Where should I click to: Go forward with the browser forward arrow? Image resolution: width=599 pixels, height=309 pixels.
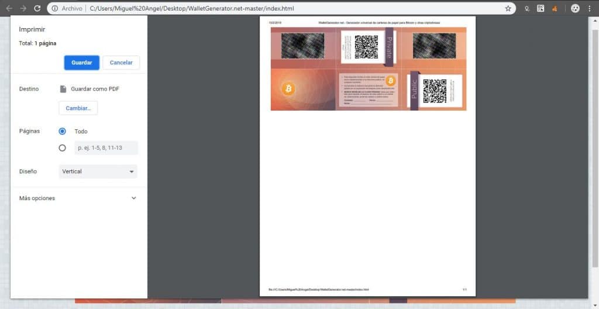click(x=23, y=8)
